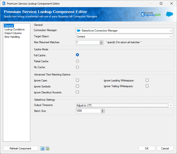Viewport: 177px width, 154px height.
Task: Open the Lookup Conditions page
Action: coord(15,29)
